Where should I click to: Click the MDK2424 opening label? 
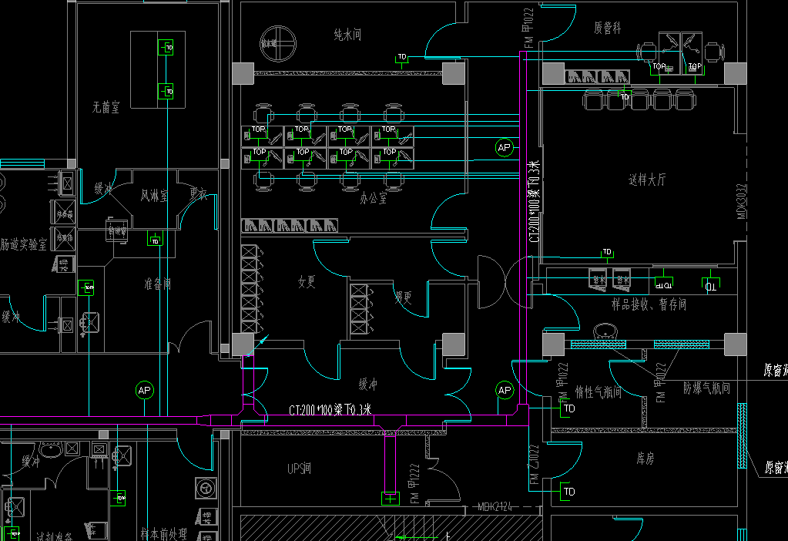click(495, 507)
